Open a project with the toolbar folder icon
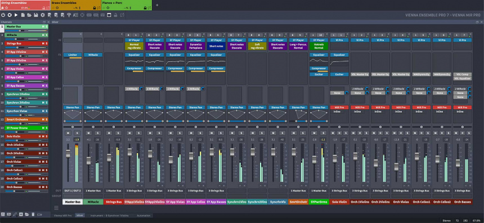 point(29,15)
